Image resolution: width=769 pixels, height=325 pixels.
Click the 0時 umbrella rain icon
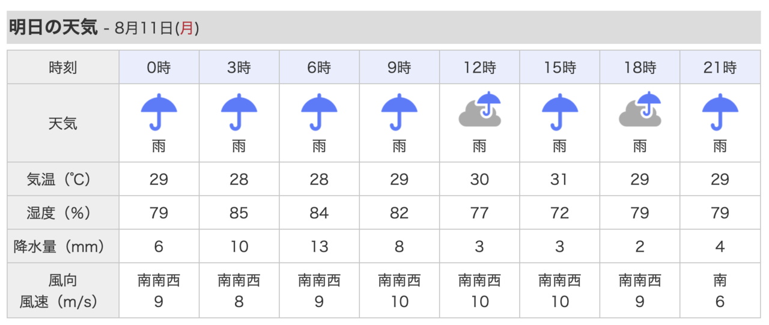(159, 112)
